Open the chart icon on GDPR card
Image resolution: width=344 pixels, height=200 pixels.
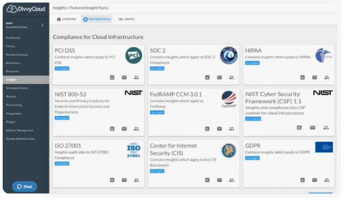pyautogui.click(x=302, y=180)
